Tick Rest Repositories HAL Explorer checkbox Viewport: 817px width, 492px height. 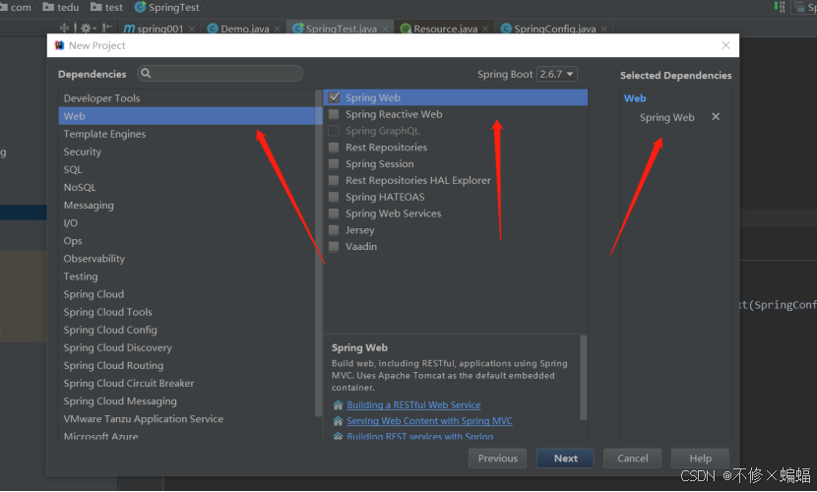coord(334,181)
